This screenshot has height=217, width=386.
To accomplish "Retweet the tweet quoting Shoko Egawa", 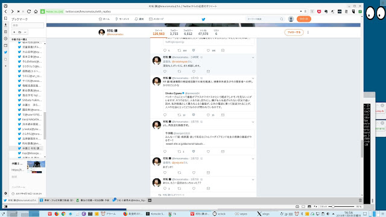I will click(x=179, y=115).
